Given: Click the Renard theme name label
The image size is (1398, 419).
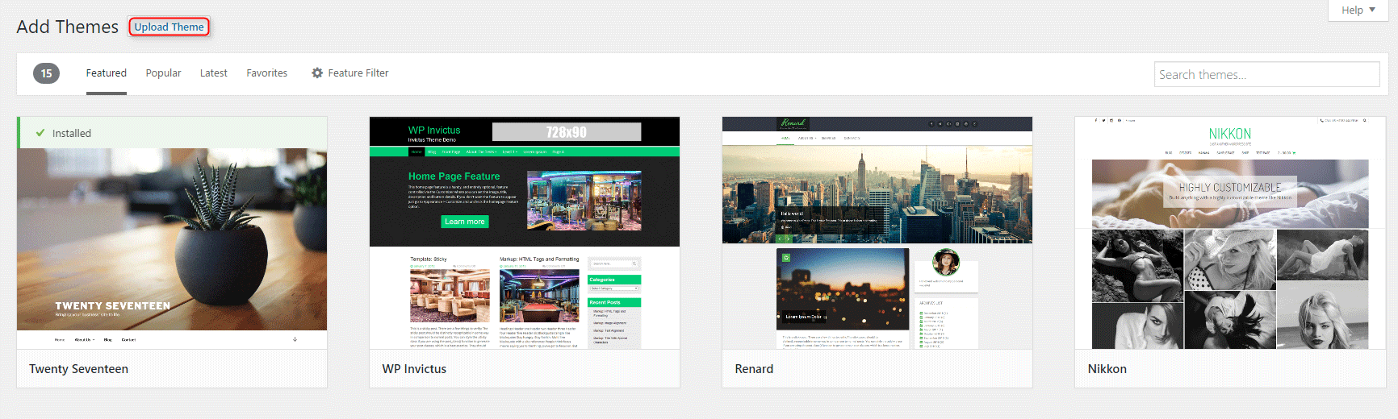Looking at the screenshot, I should (754, 369).
